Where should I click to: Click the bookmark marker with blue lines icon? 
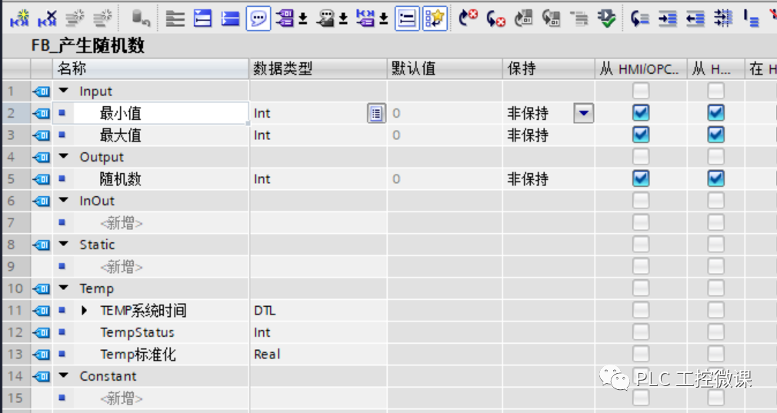pyautogui.click(x=751, y=18)
